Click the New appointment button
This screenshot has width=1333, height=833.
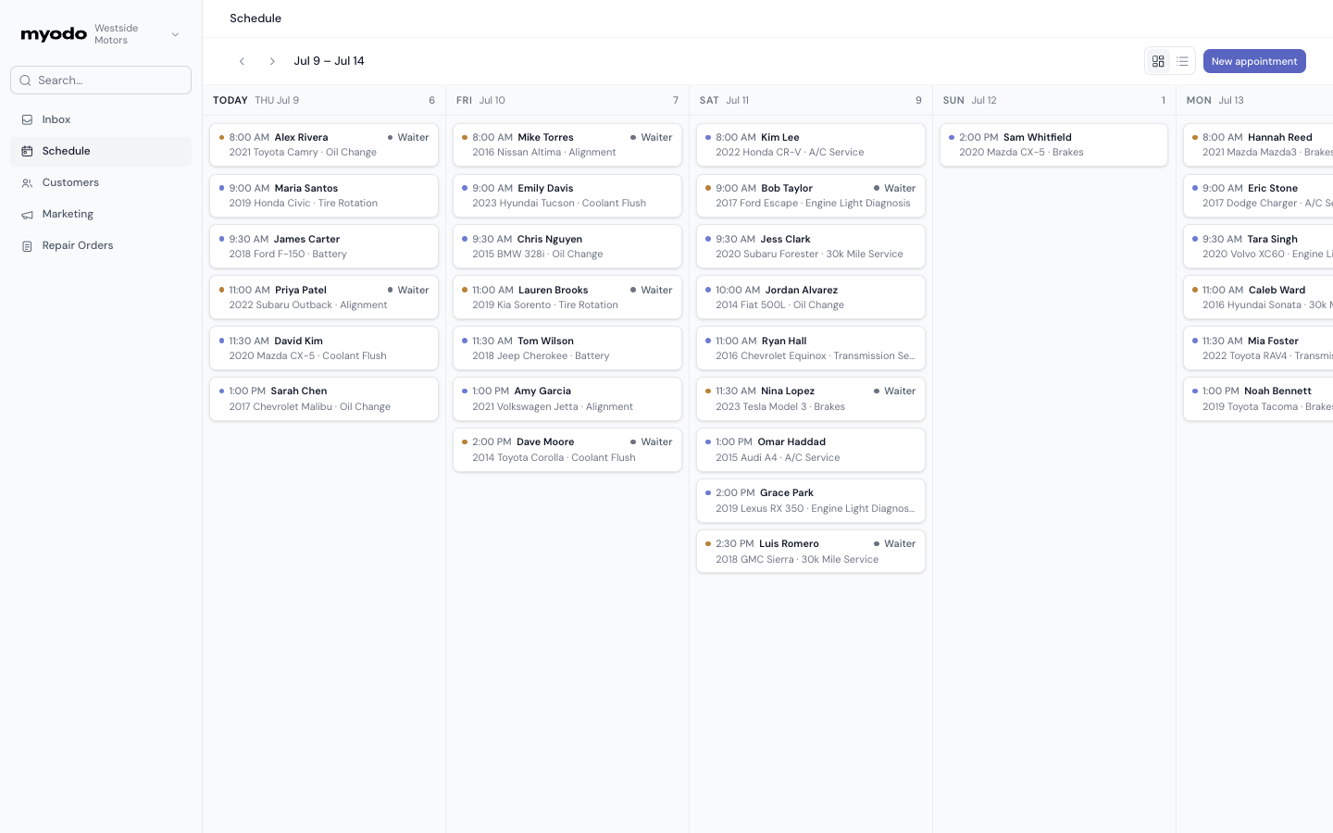pyautogui.click(x=1254, y=61)
